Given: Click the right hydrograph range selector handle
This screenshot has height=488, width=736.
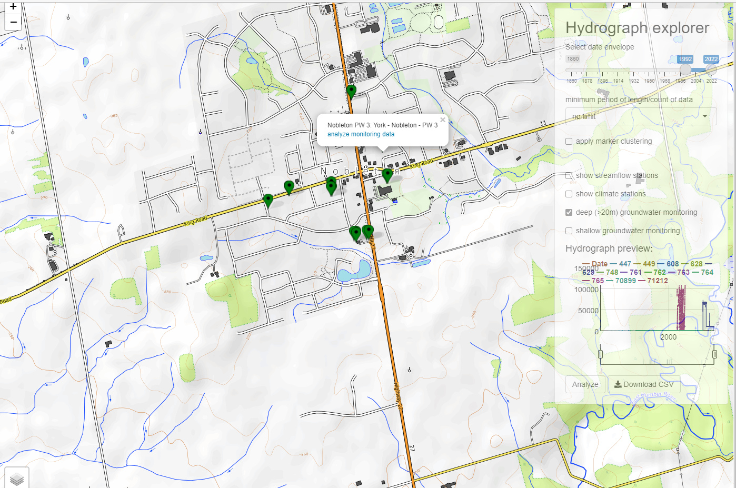Looking at the screenshot, I should (x=714, y=354).
